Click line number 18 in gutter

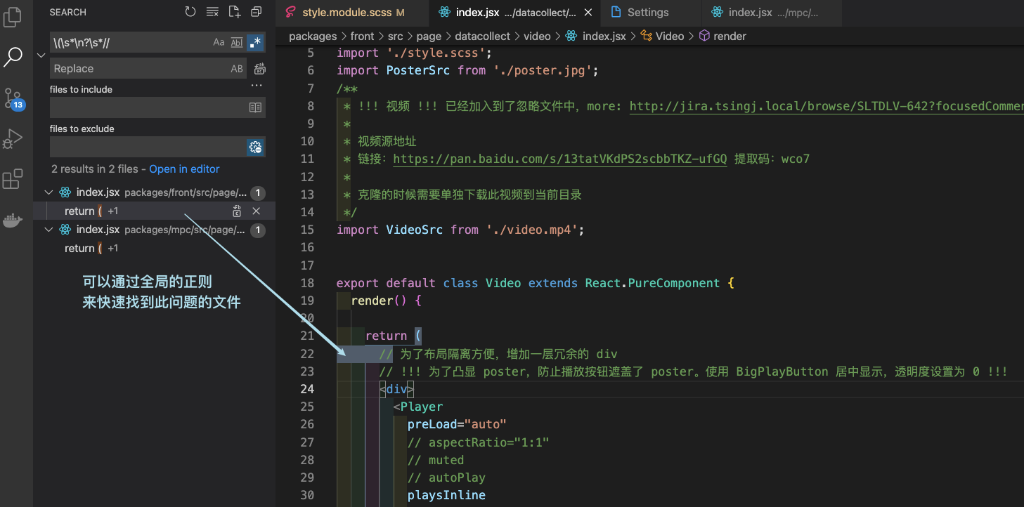306,283
